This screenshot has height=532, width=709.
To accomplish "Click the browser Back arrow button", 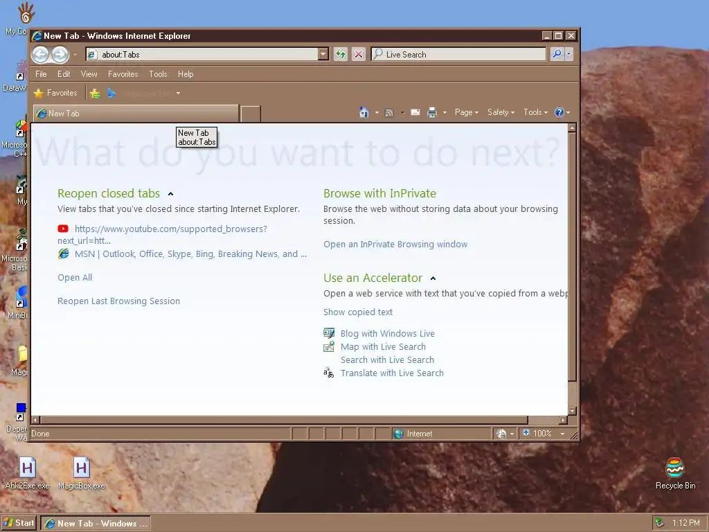I will pyautogui.click(x=40, y=55).
